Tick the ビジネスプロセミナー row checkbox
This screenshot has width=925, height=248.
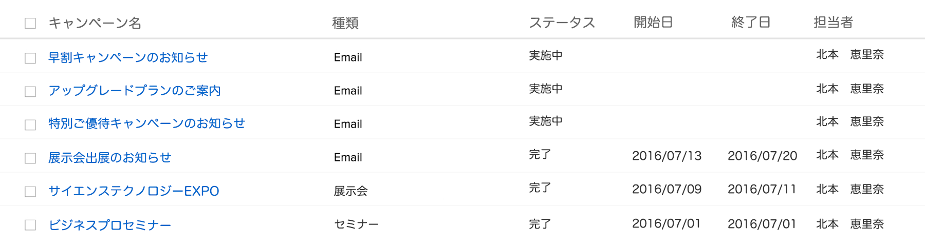30,225
